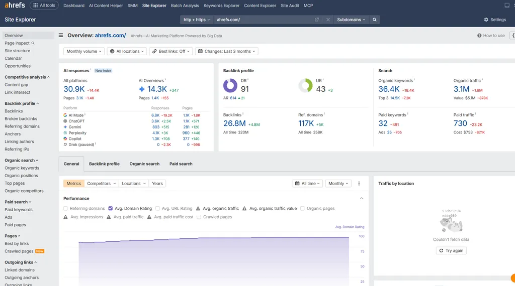The image size is (515, 286).
Task: Open the Subdomains mode dropdown
Action: pos(351,20)
